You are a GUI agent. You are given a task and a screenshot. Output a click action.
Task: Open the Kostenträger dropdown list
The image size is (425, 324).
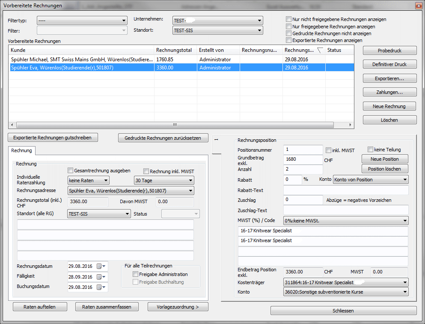tap(346, 282)
